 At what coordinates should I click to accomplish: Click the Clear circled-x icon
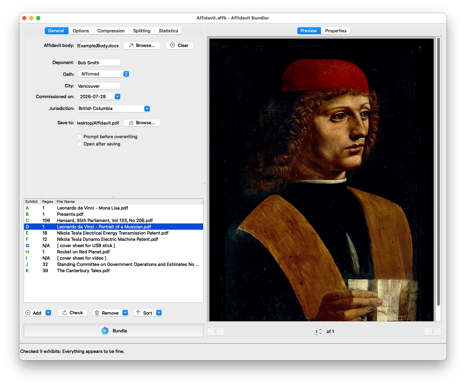click(x=172, y=45)
